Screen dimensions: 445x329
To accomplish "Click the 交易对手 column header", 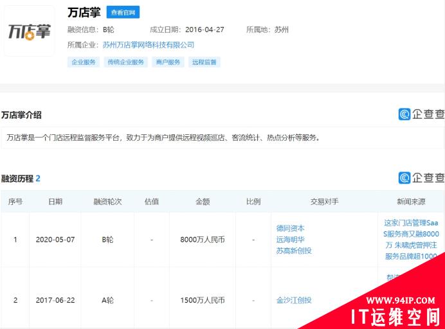I will click(x=324, y=202).
